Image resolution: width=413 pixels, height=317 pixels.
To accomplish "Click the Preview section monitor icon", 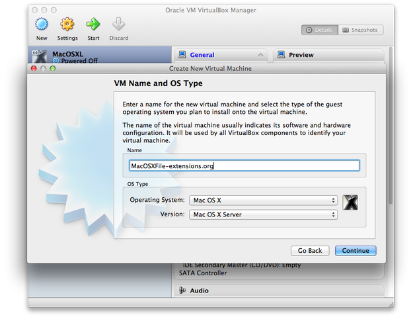I will click(x=281, y=54).
